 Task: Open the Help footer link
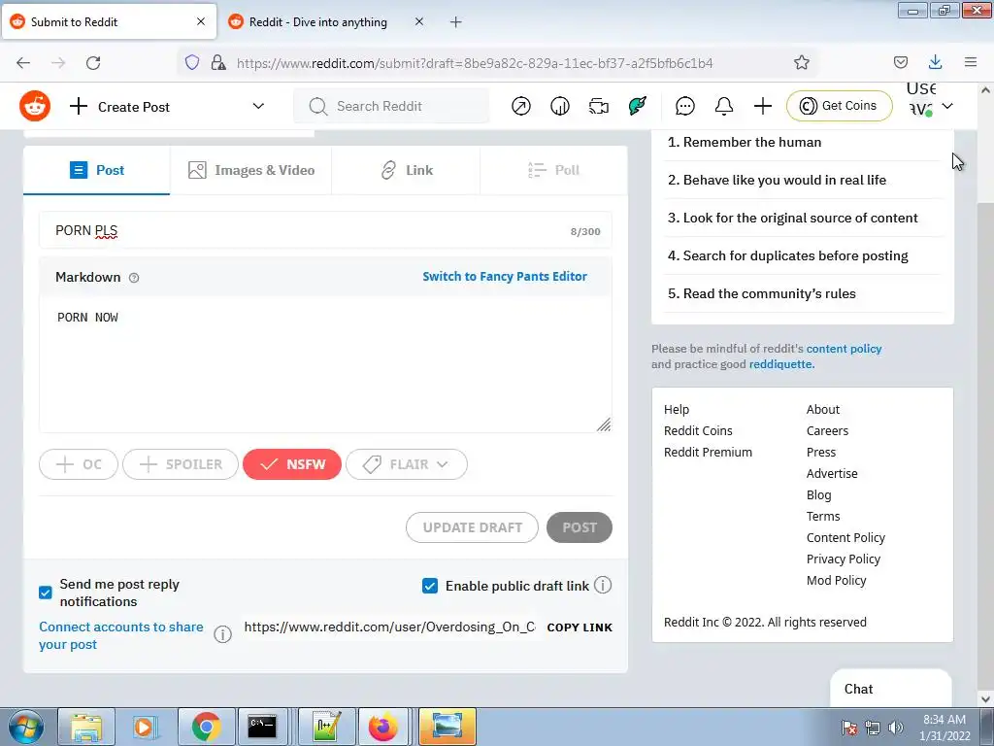click(x=677, y=410)
